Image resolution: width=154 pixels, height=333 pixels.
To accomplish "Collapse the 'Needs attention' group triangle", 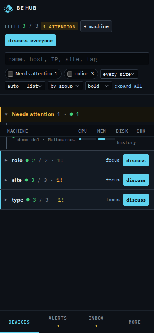I will pyautogui.click(x=6, y=114).
